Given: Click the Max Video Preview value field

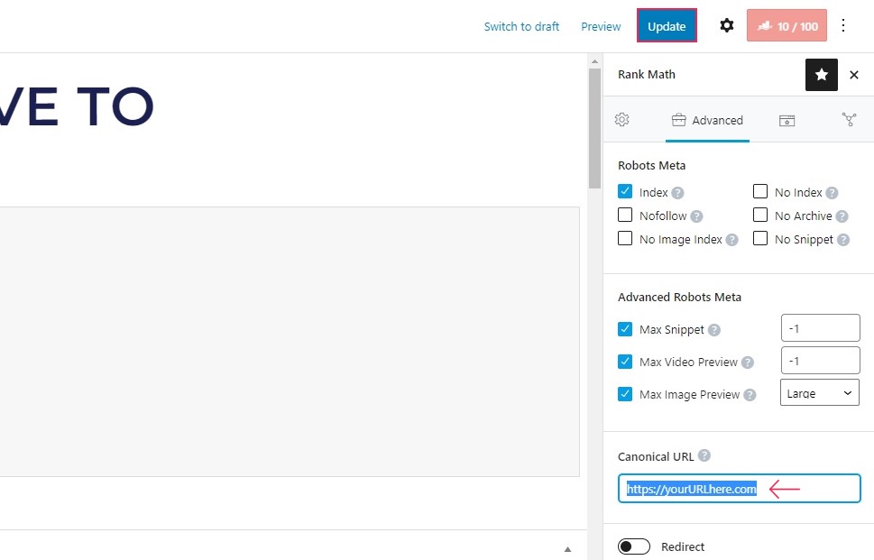Looking at the screenshot, I should 821,360.
